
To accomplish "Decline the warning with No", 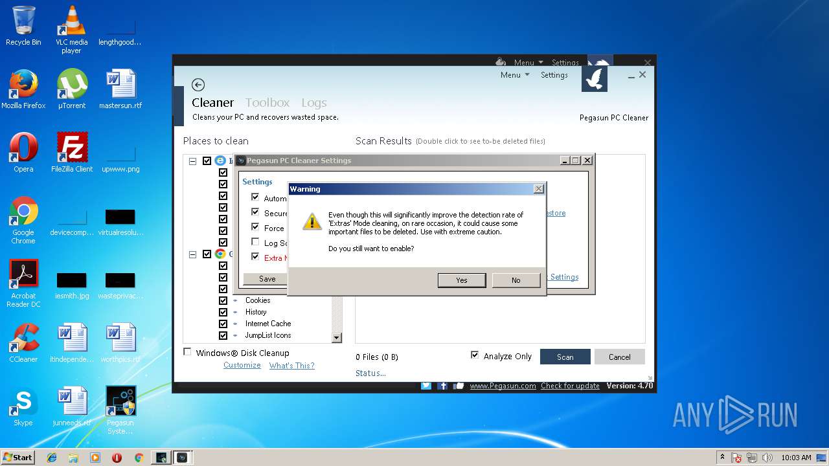I will point(516,280).
